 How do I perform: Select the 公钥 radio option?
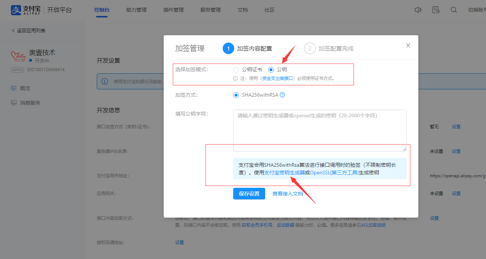point(271,70)
